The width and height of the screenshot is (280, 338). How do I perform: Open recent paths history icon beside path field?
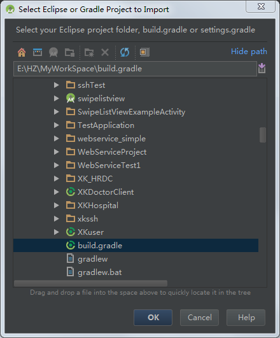point(262,68)
